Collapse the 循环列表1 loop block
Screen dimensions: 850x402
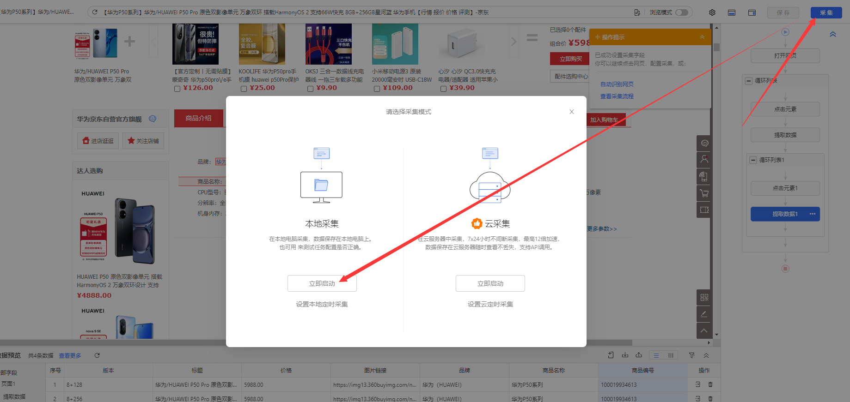point(753,160)
